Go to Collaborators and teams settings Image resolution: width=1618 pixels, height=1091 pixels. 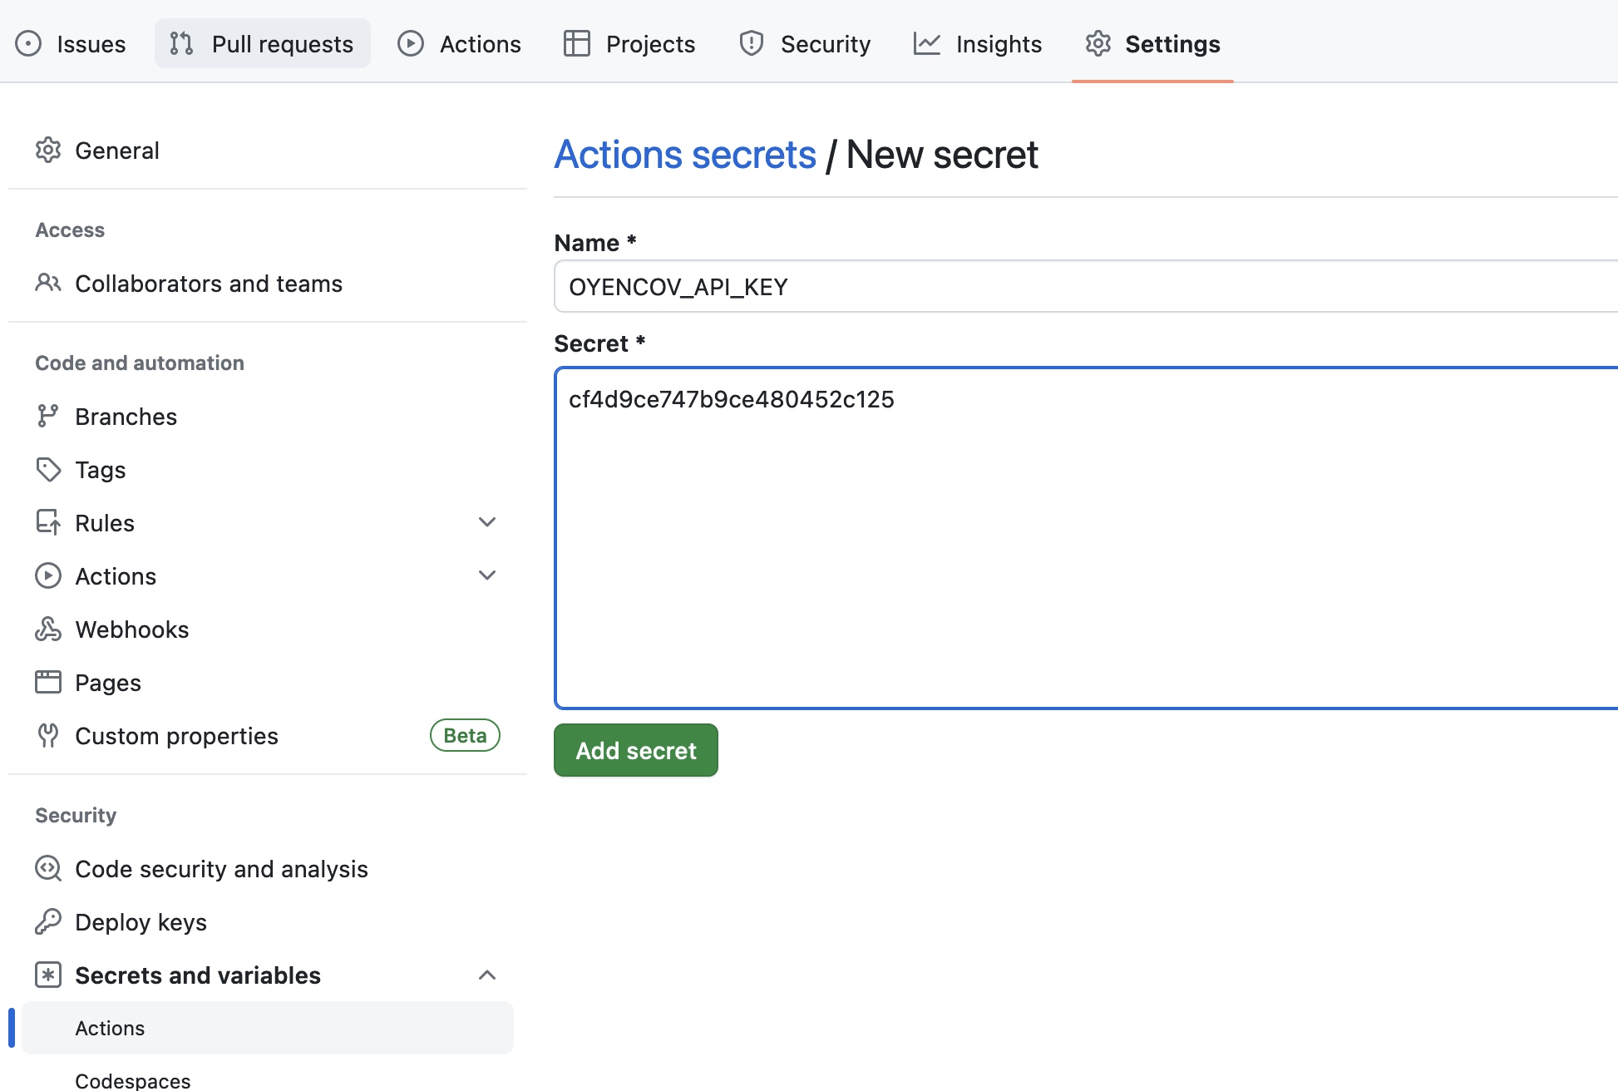(209, 283)
